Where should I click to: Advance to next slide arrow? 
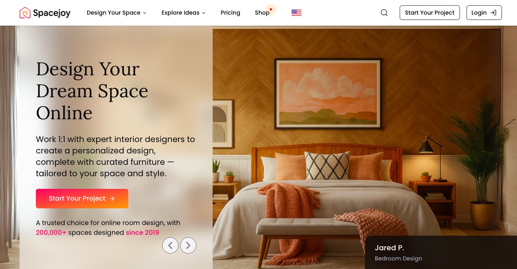(188, 245)
